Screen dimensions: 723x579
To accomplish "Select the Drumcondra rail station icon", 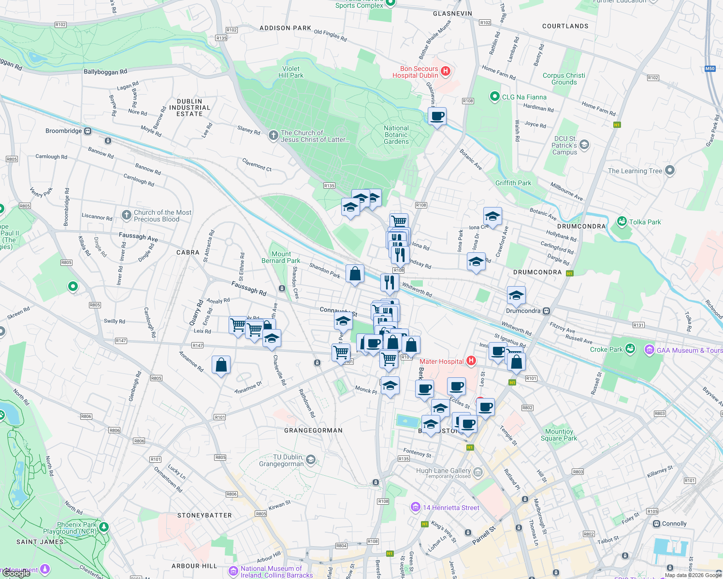I will [x=547, y=311].
